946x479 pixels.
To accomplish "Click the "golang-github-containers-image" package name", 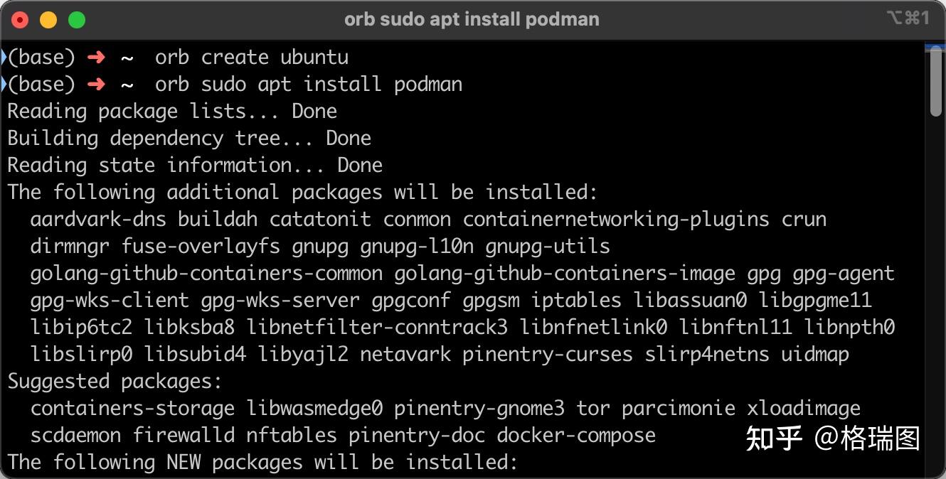I will pyautogui.click(x=565, y=273).
